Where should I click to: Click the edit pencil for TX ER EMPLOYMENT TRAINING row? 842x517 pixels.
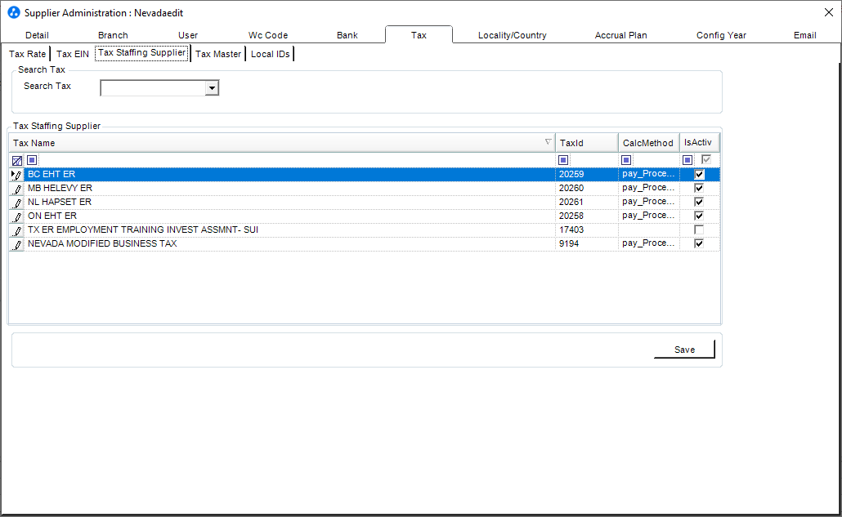17,230
